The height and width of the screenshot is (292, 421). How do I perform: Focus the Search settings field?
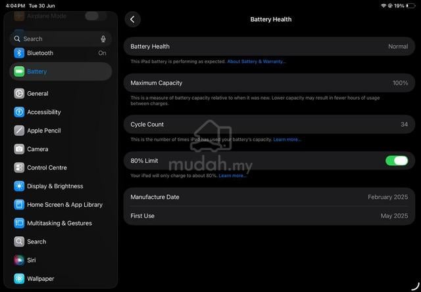pyautogui.click(x=61, y=39)
